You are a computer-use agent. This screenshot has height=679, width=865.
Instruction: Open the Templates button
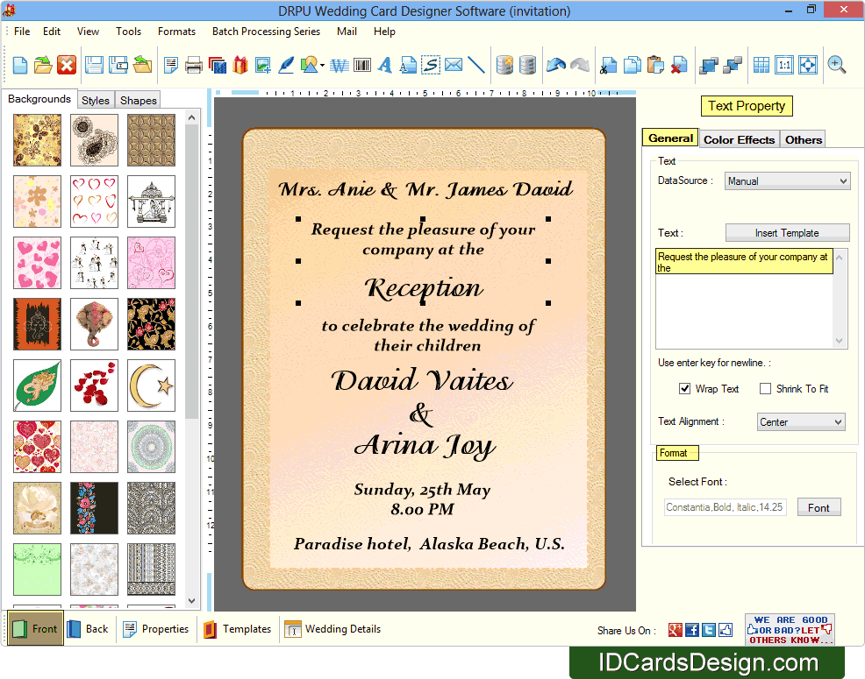237,629
